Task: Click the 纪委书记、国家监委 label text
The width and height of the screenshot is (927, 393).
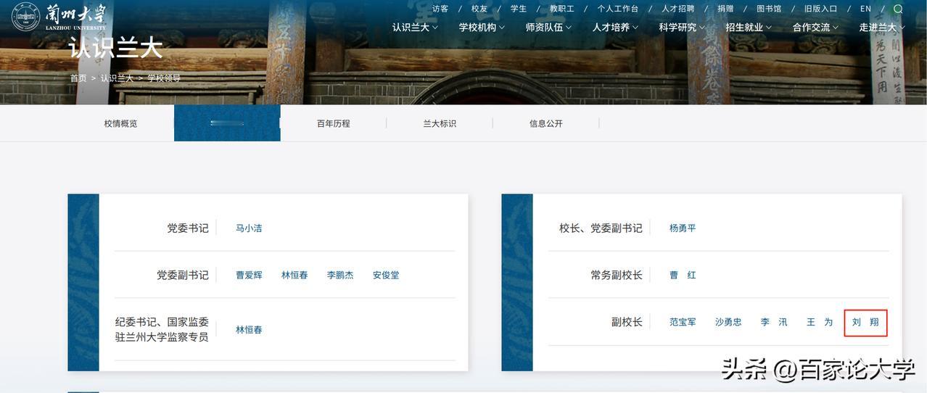Action: [x=162, y=322]
